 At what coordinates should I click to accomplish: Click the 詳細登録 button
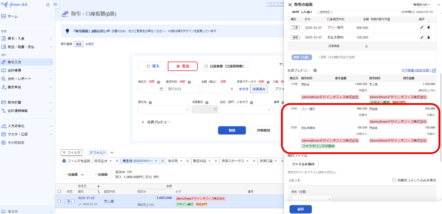pyautogui.click(x=263, y=130)
